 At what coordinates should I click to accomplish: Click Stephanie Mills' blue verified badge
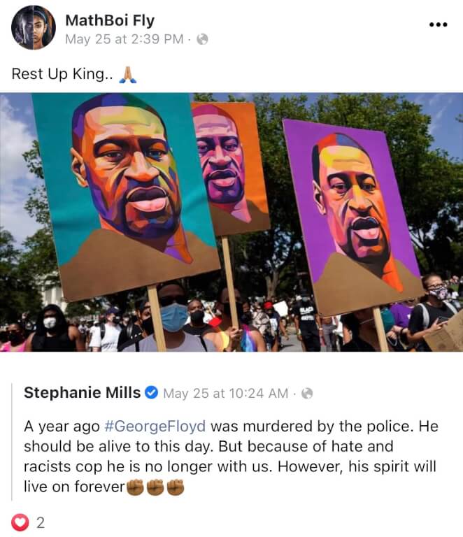(x=151, y=392)
